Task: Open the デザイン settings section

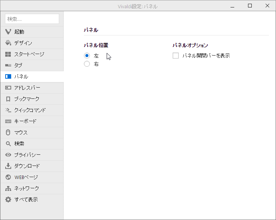Action: point(32,43)
